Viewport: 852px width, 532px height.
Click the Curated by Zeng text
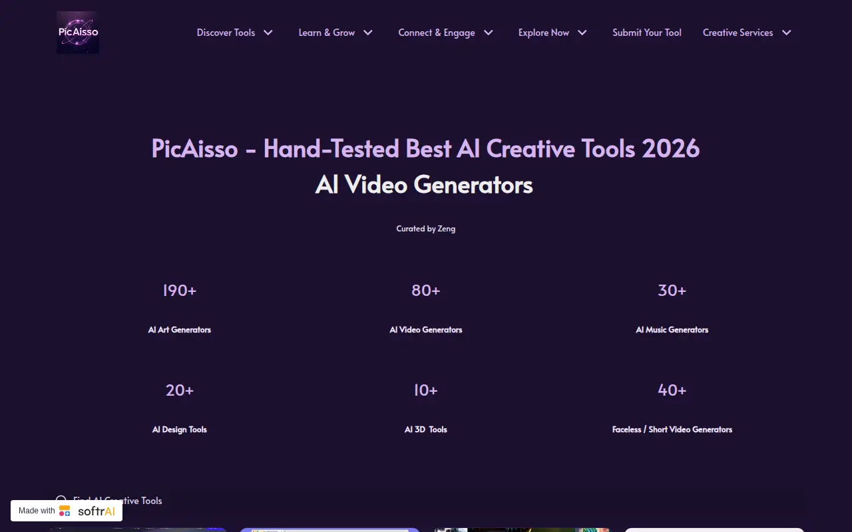click(426, 229)
